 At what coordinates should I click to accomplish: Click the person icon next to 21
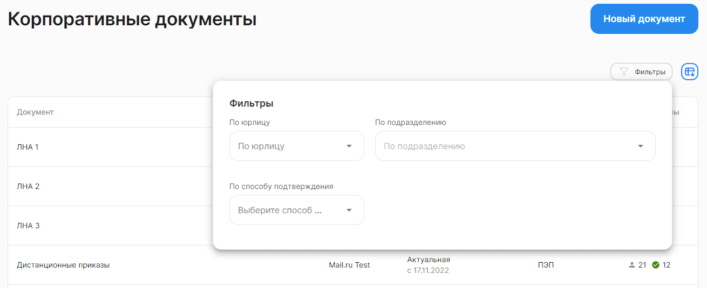[632, 265]
